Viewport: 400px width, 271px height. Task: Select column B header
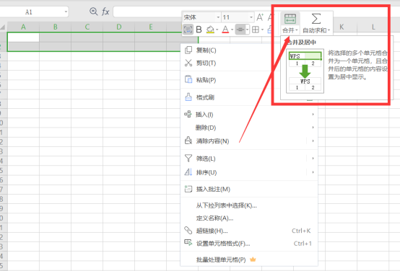pos(56,27)
